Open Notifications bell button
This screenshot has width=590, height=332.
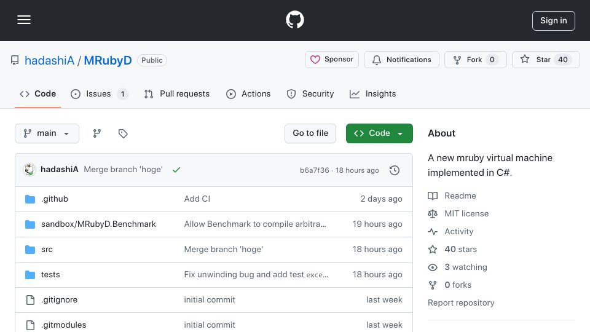click(401, 60)
